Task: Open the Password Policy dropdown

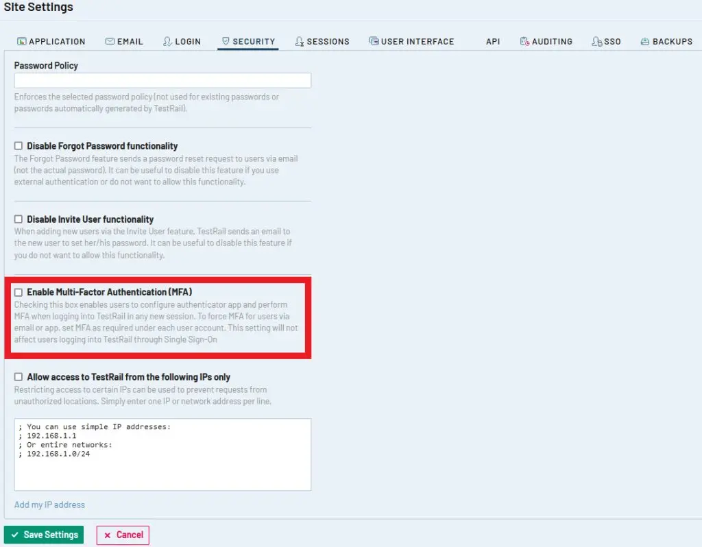Action: point(162,81)
